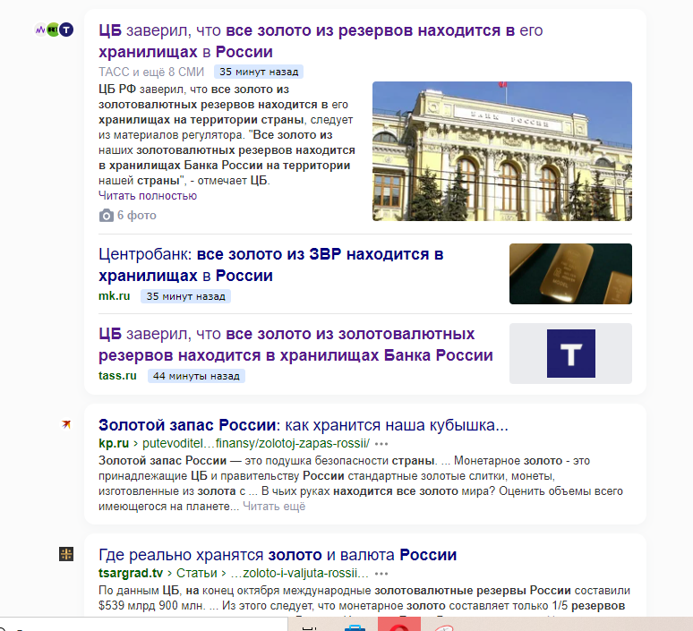
Task: Expand the kp.ru snippet with Читать ещё
Action: (x=274, y=507)
